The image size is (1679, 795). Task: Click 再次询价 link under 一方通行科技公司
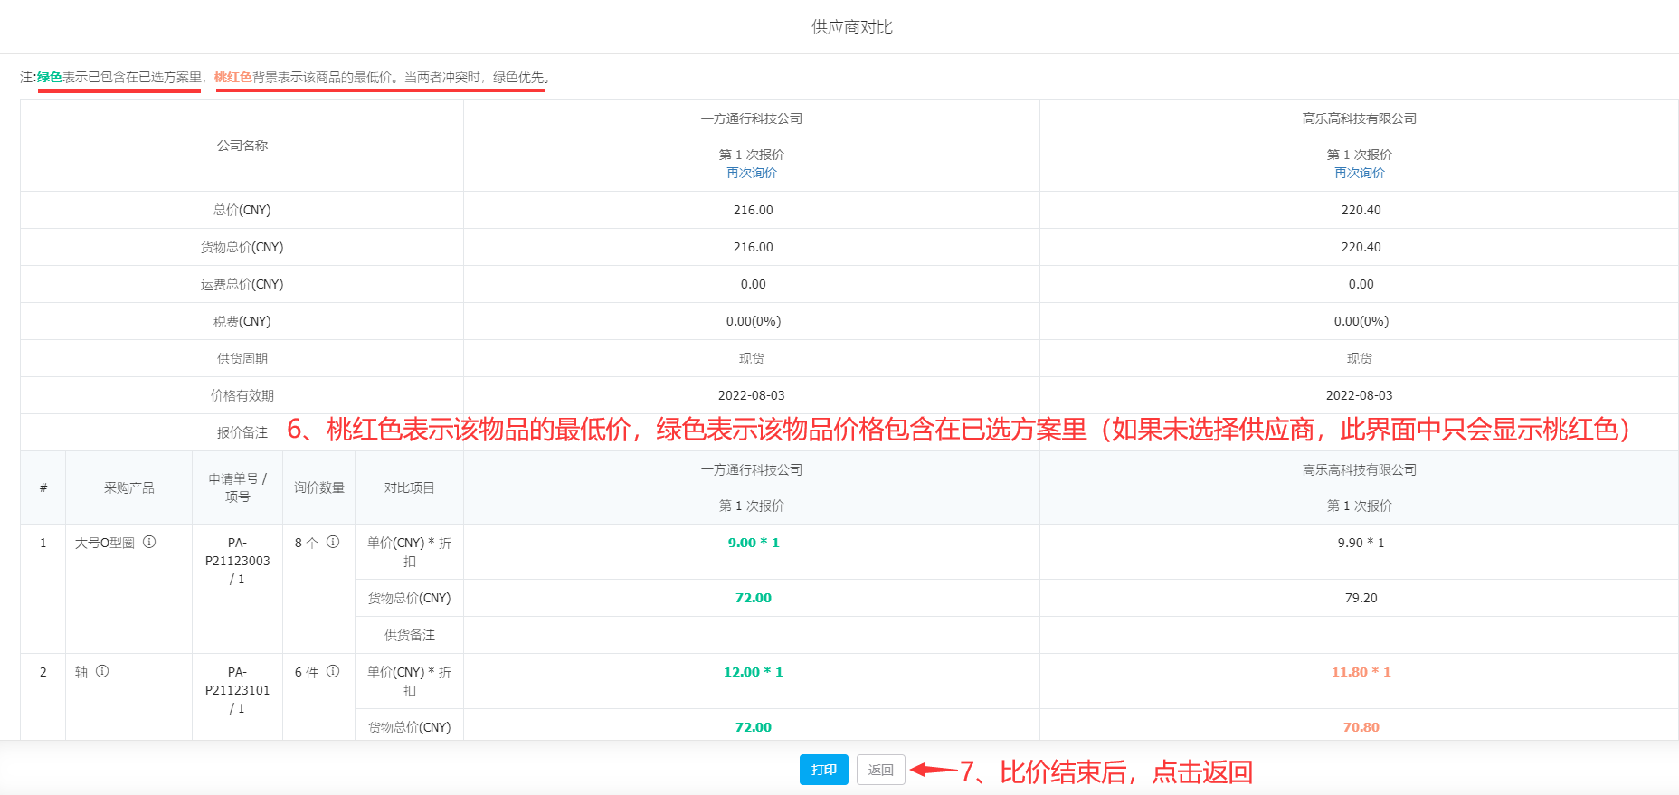[752, 173]
